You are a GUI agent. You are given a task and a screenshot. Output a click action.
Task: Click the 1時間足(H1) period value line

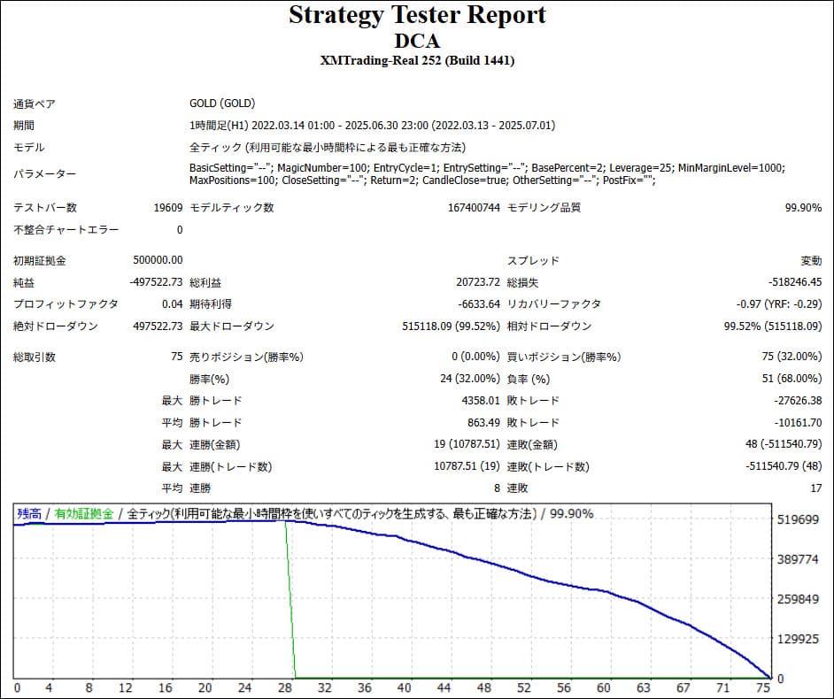tap(373, 126)
